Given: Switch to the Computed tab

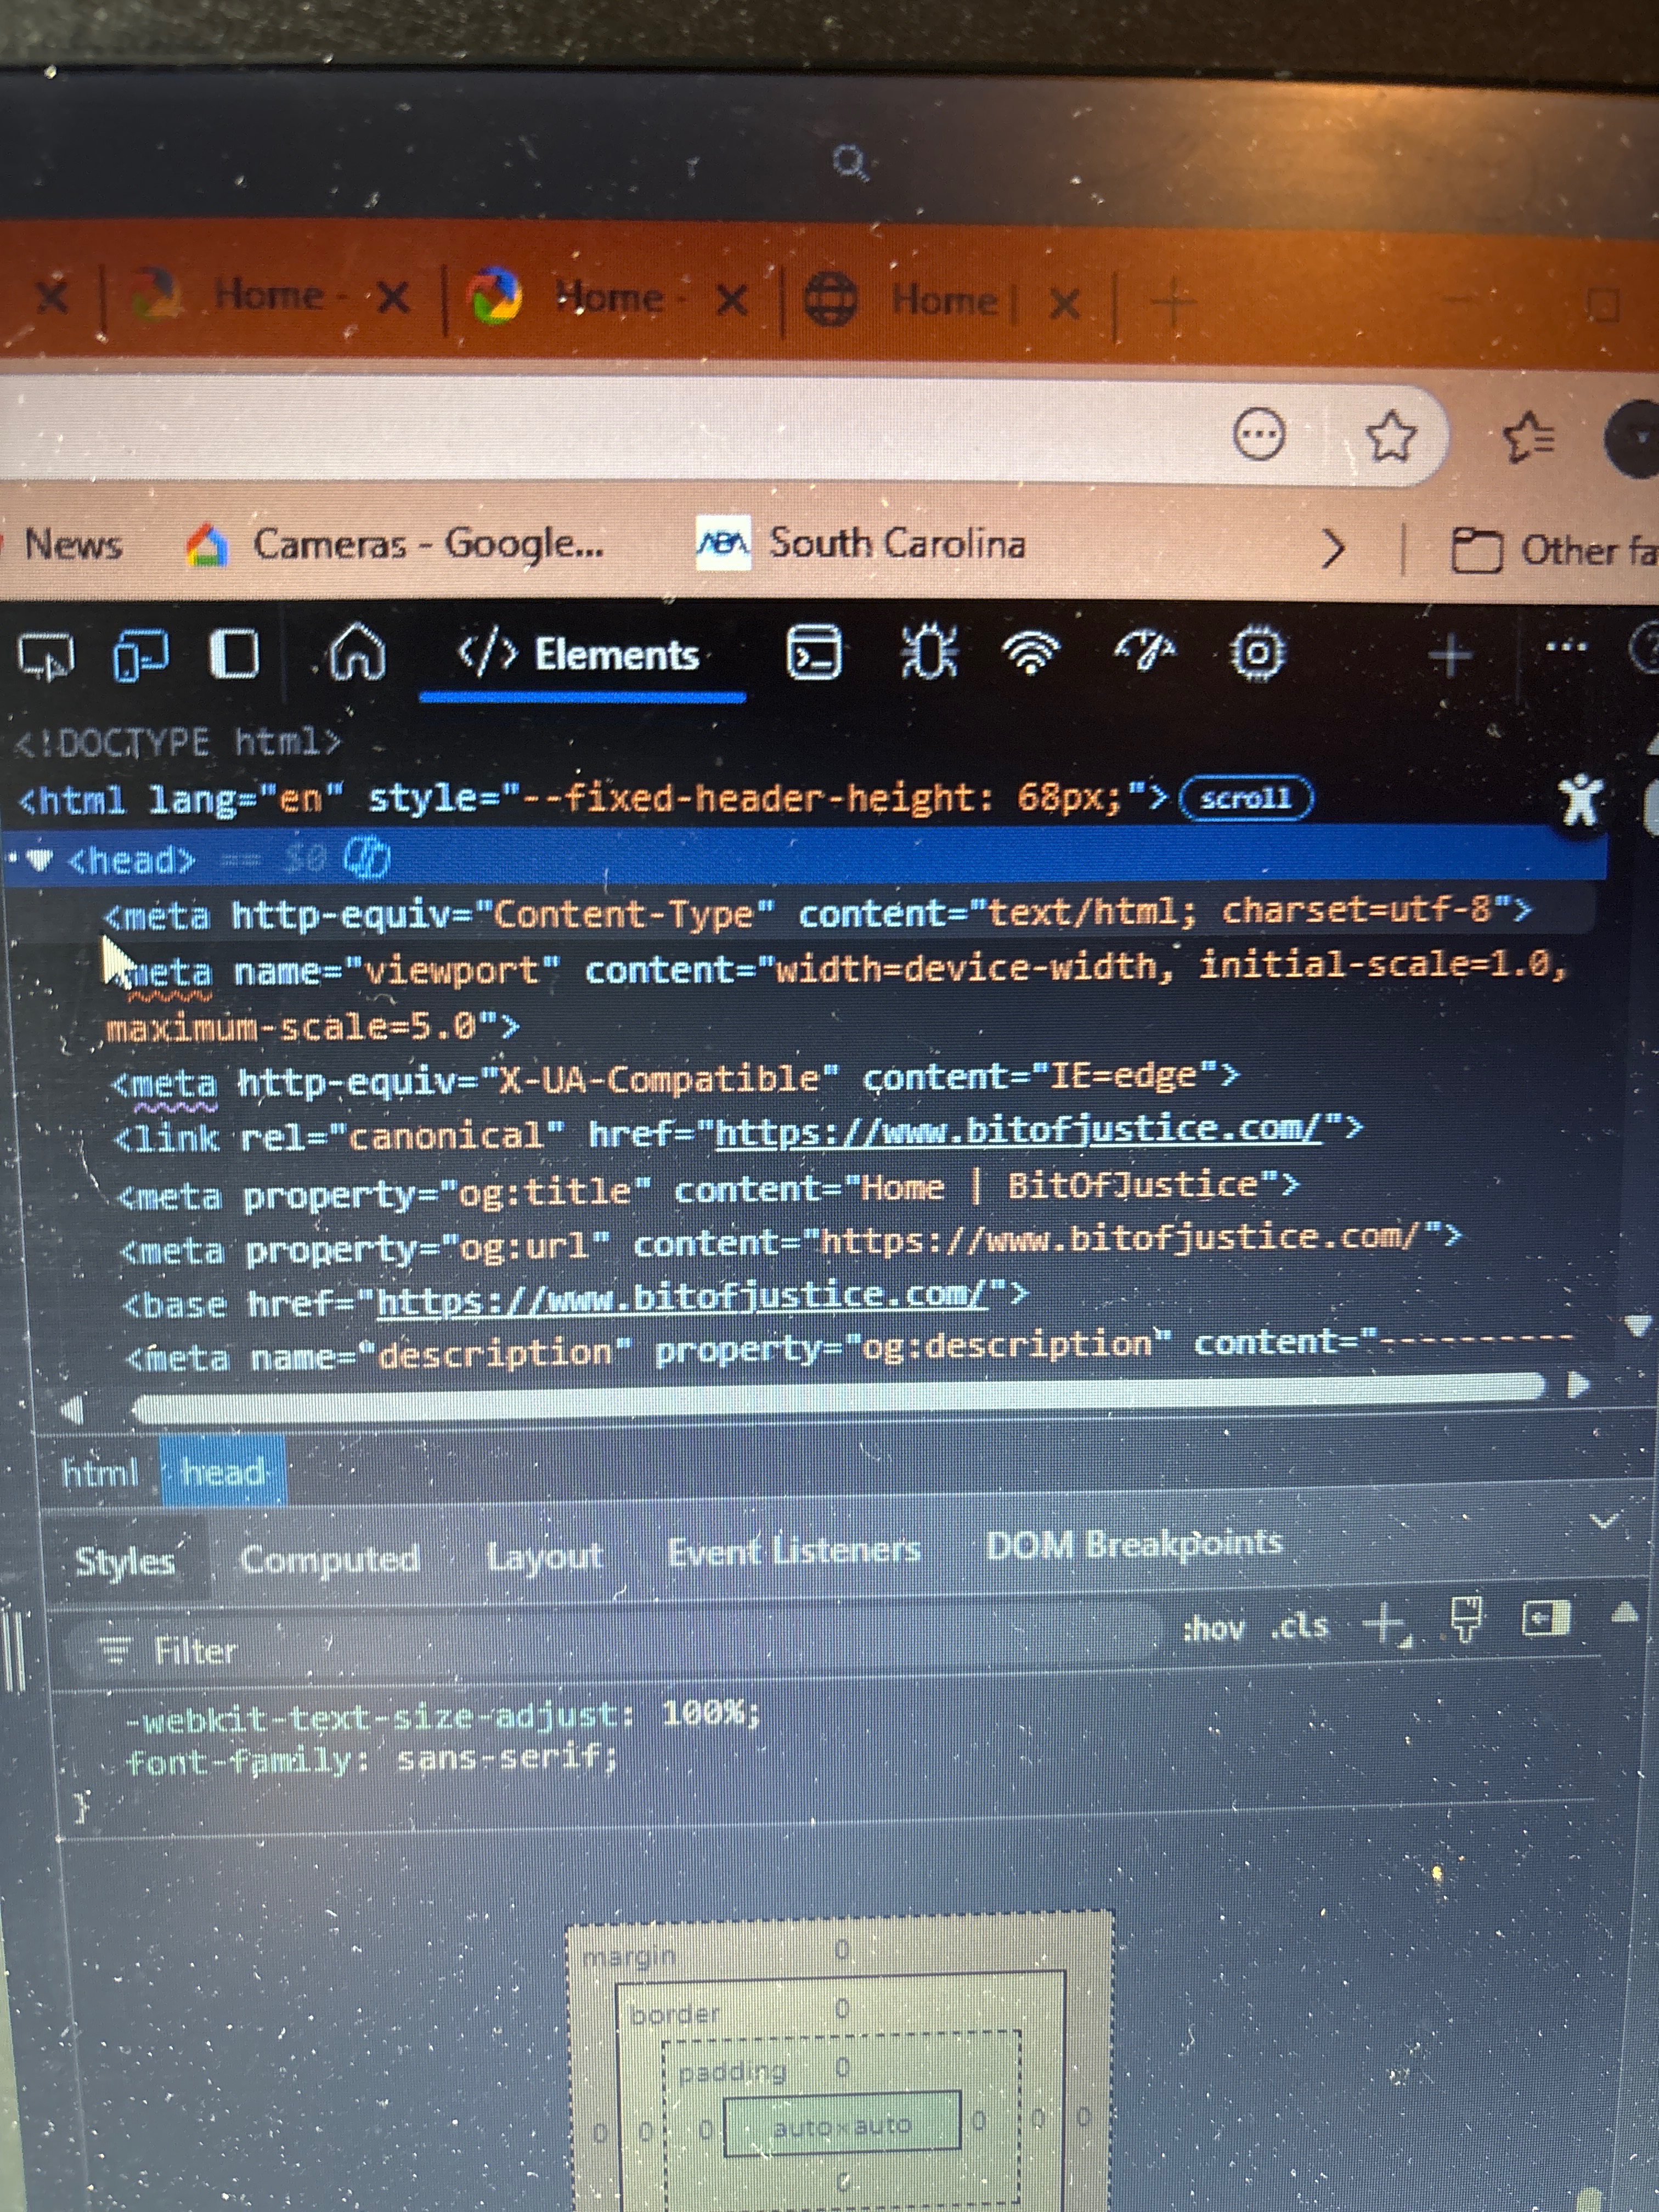Looking at the screenshot, I should [329, 1558].
